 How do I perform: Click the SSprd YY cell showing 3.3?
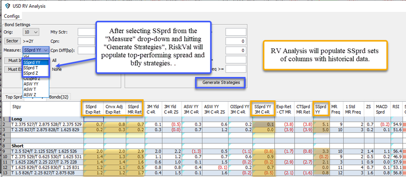click(x=321, y=151)
